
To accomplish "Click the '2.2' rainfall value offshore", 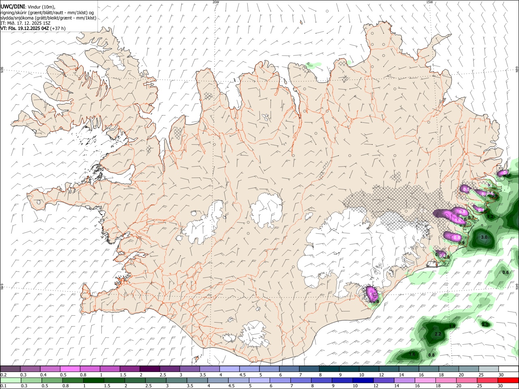I will pos(438,334).
